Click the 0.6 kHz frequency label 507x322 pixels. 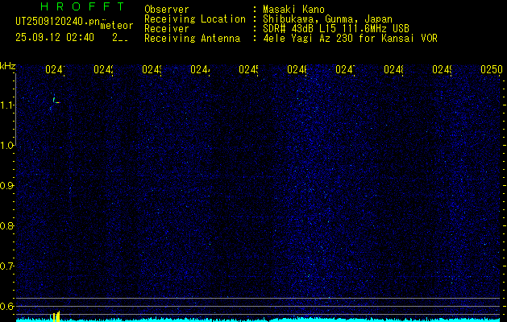point(7,306)
